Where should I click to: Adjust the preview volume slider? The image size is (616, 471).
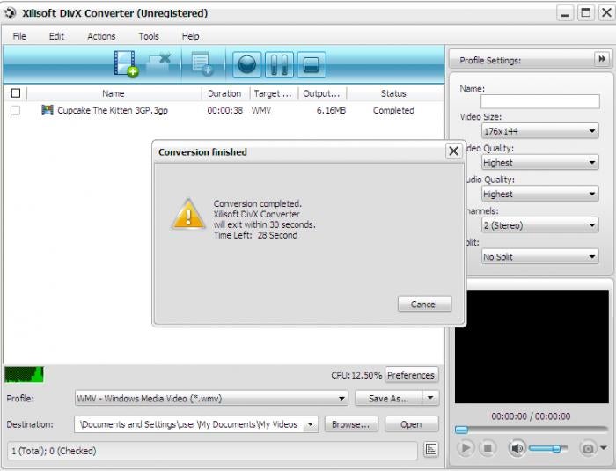[x=548, y=448]
